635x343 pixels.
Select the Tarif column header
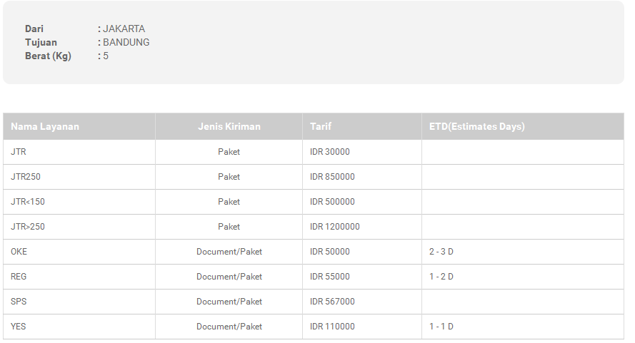coord(321,126)
